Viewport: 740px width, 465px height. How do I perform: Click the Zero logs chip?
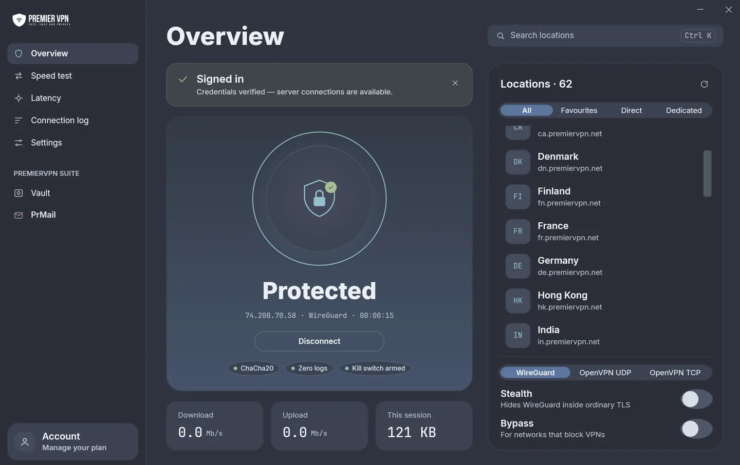(309, 369)
